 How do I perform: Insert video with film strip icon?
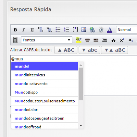coord(15,40)
